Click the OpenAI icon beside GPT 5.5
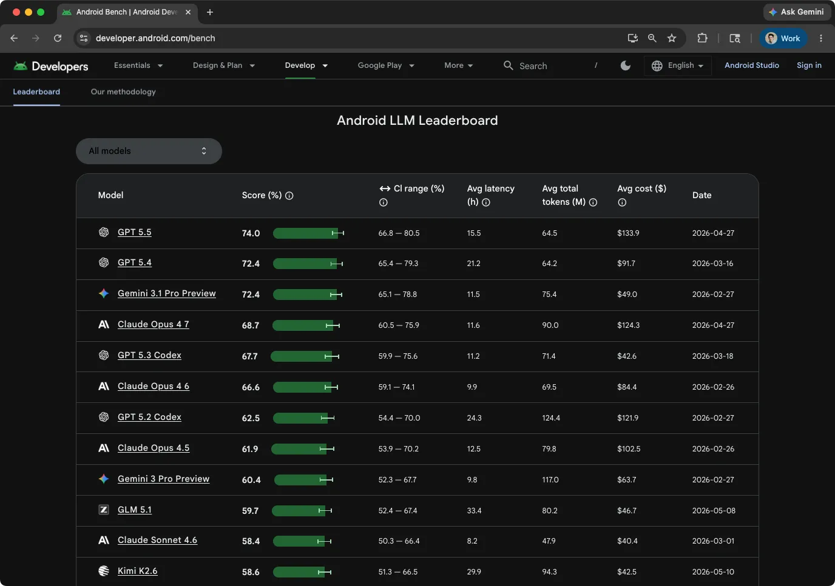The width and height of the screenshot is (835, 586). (x=104, y=232)
